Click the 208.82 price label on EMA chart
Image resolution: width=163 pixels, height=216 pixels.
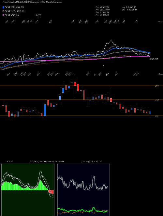pos(154,59)
